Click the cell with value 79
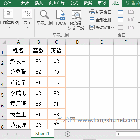The image size is (140, 140). click(x=56, y=72)
